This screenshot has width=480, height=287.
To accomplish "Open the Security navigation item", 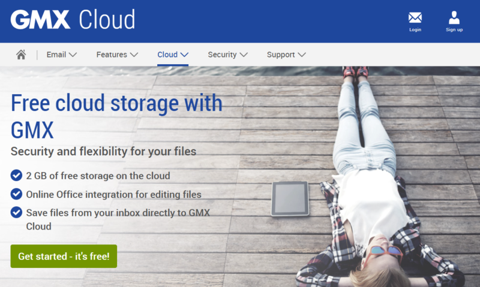I will point(228,55).
